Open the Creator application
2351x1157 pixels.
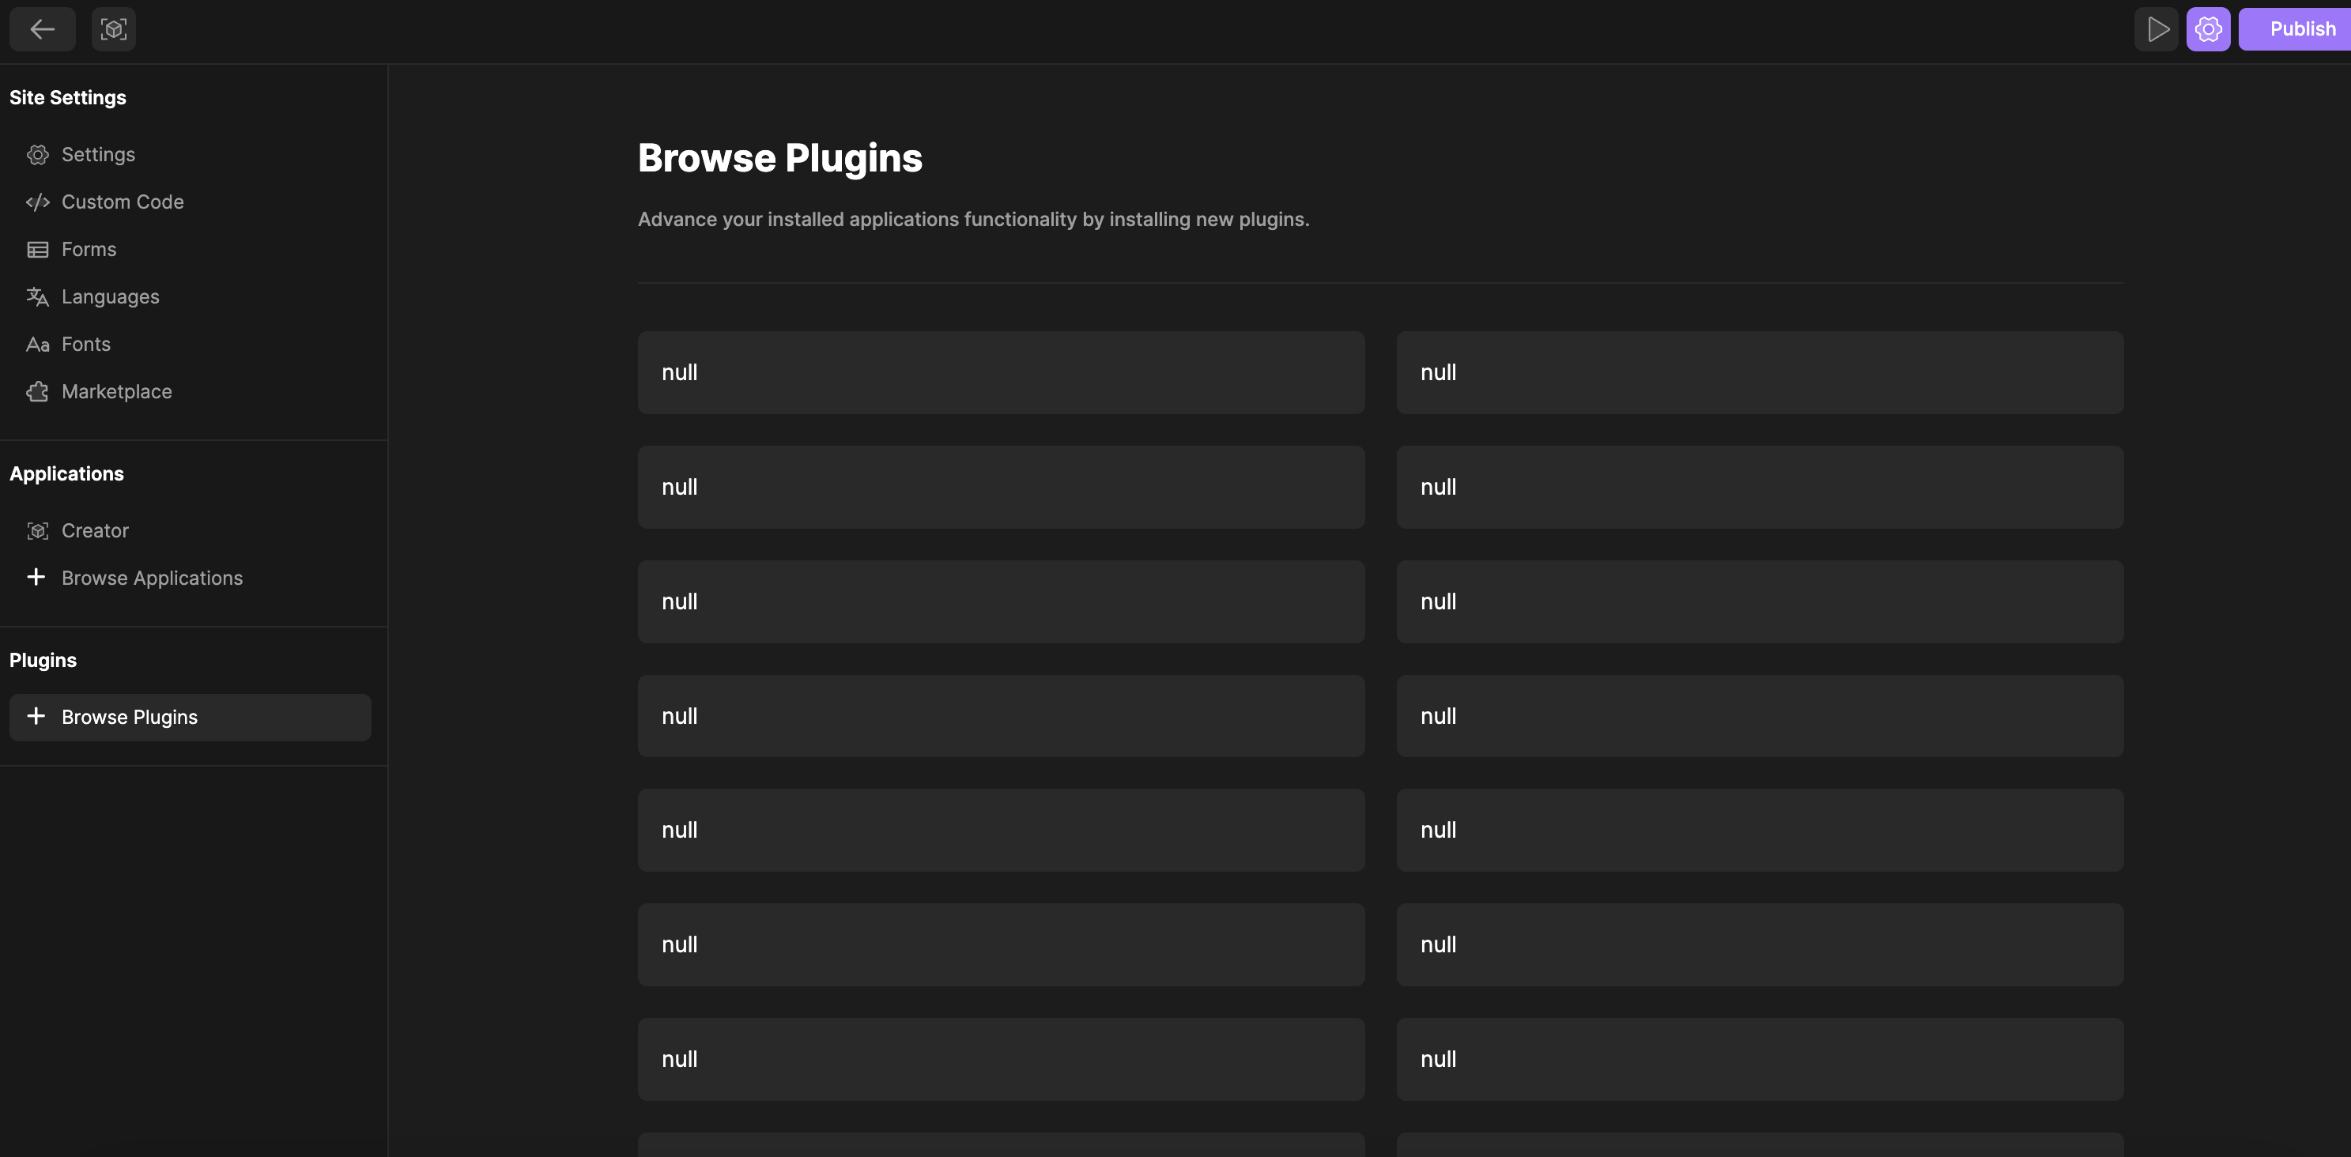tap(190, 531)
